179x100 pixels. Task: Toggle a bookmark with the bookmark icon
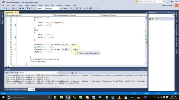tap(91, 8)
